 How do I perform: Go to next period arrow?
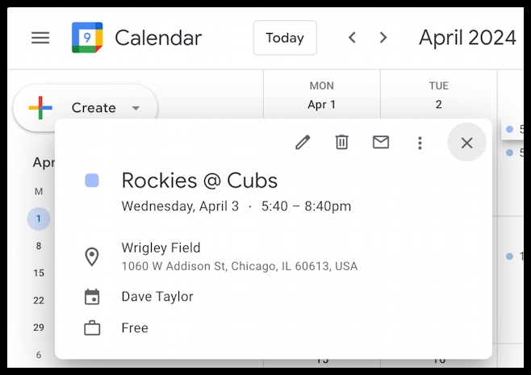pyautogui.click(x=383, y=37)
